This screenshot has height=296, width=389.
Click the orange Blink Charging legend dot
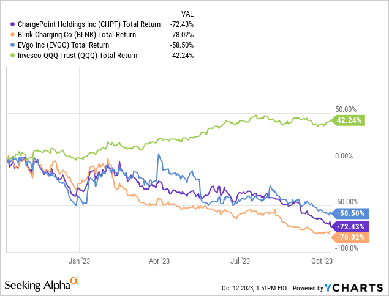tap(6, 35)
